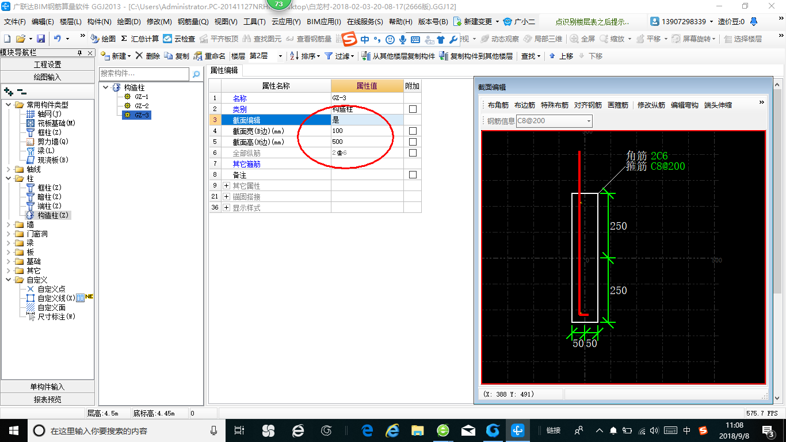Click 删除 delete component button
Screen dimensions: 786x442
(147, 56)
